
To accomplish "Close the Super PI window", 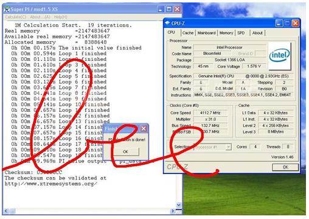I will pos(177,9).
